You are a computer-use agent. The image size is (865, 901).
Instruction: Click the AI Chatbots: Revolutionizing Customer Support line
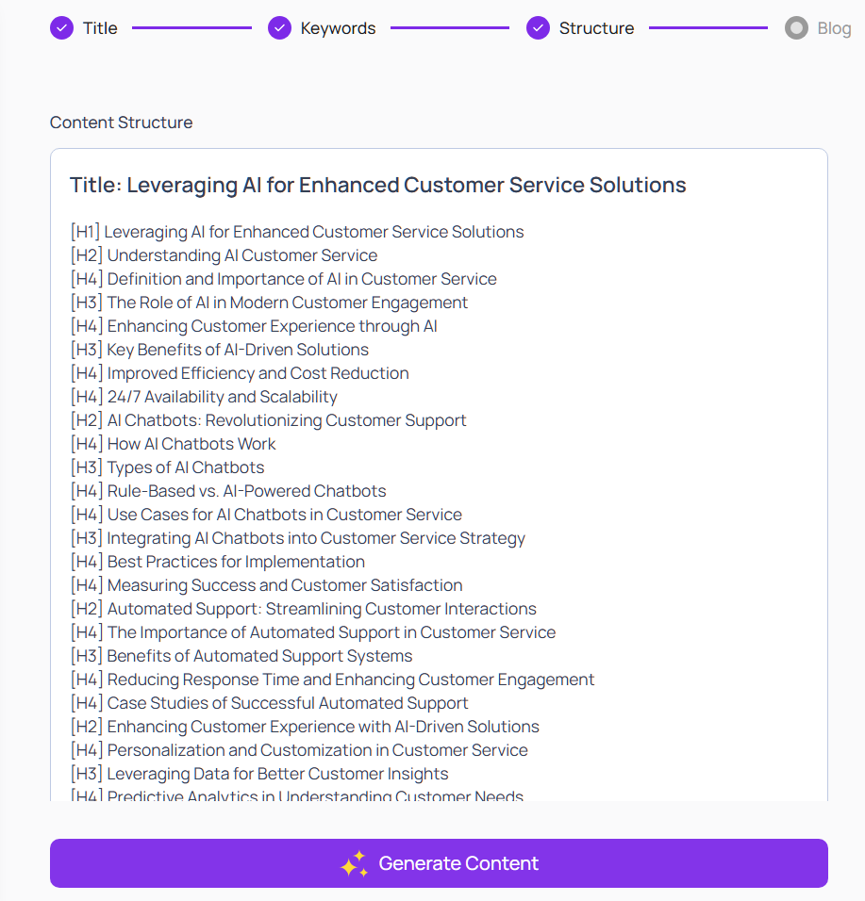pos(286,420)
